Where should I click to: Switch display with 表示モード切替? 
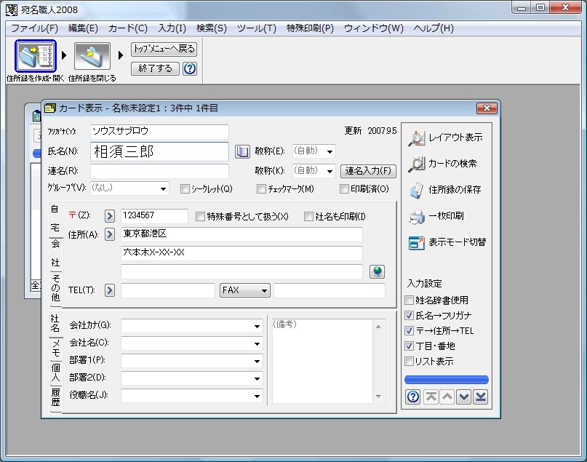coord(447,242)
